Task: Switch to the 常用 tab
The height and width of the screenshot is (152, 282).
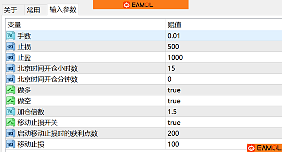Action: pyautogui.click(x=33, y=10)
